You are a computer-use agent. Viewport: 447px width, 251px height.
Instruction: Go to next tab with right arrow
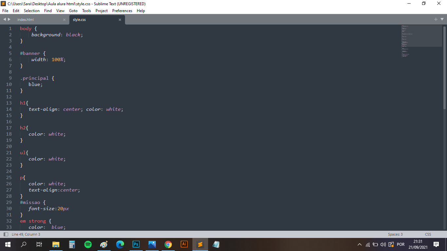coord(9,20)
